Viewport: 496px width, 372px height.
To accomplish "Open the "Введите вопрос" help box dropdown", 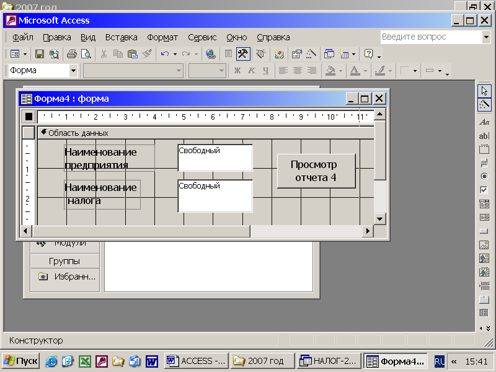I will tap(486, 37).
